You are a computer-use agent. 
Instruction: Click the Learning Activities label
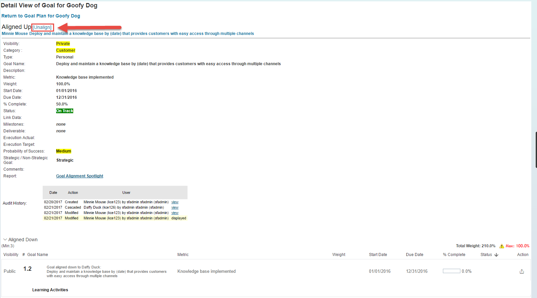click(x=50, y=290)
